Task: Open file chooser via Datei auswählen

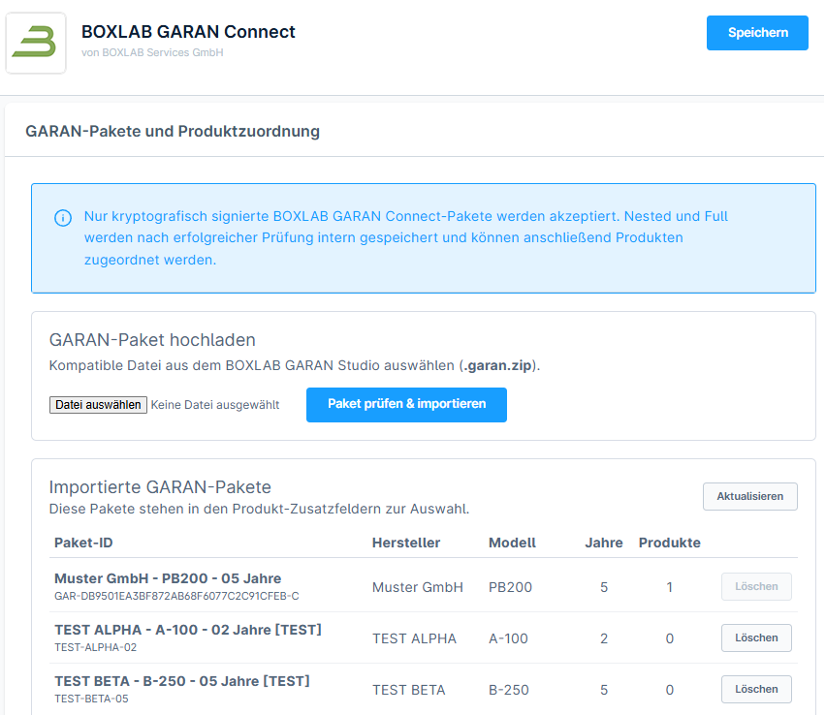Action: click(98, 405)
